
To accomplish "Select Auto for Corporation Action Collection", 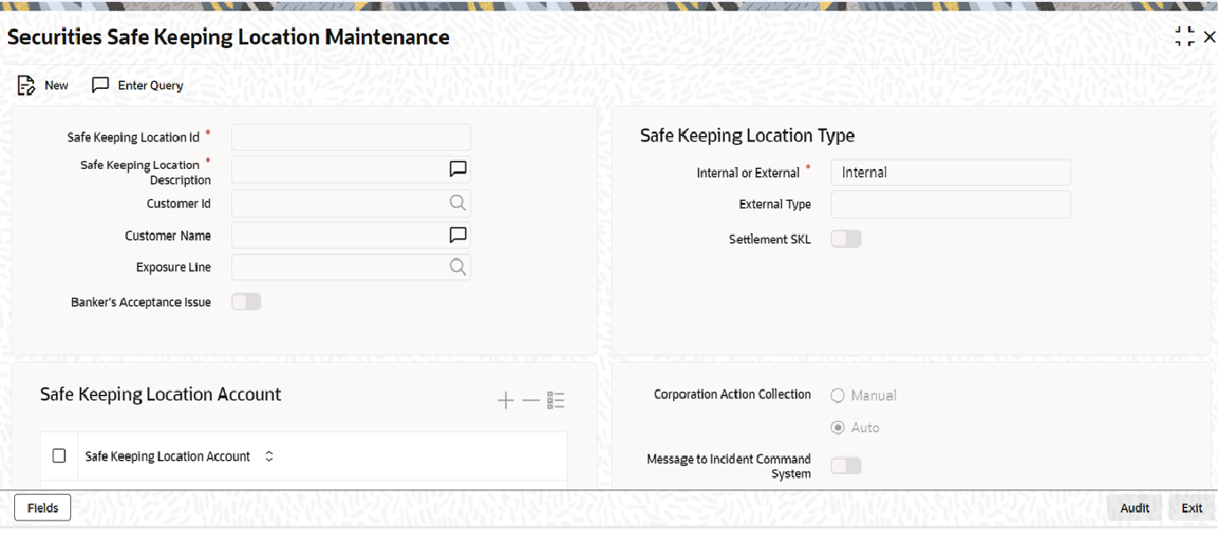I will pos(837,428).
